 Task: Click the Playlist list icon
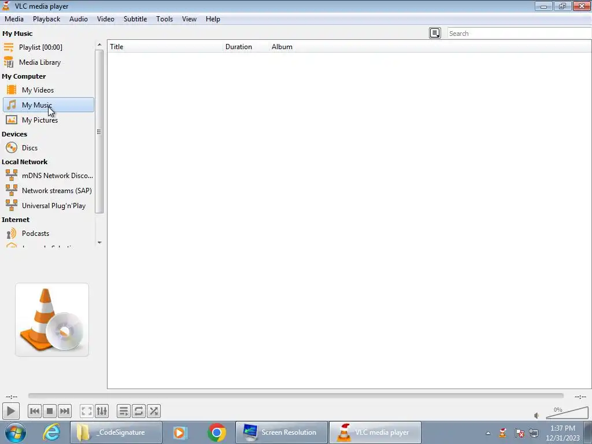click(9, 47)
